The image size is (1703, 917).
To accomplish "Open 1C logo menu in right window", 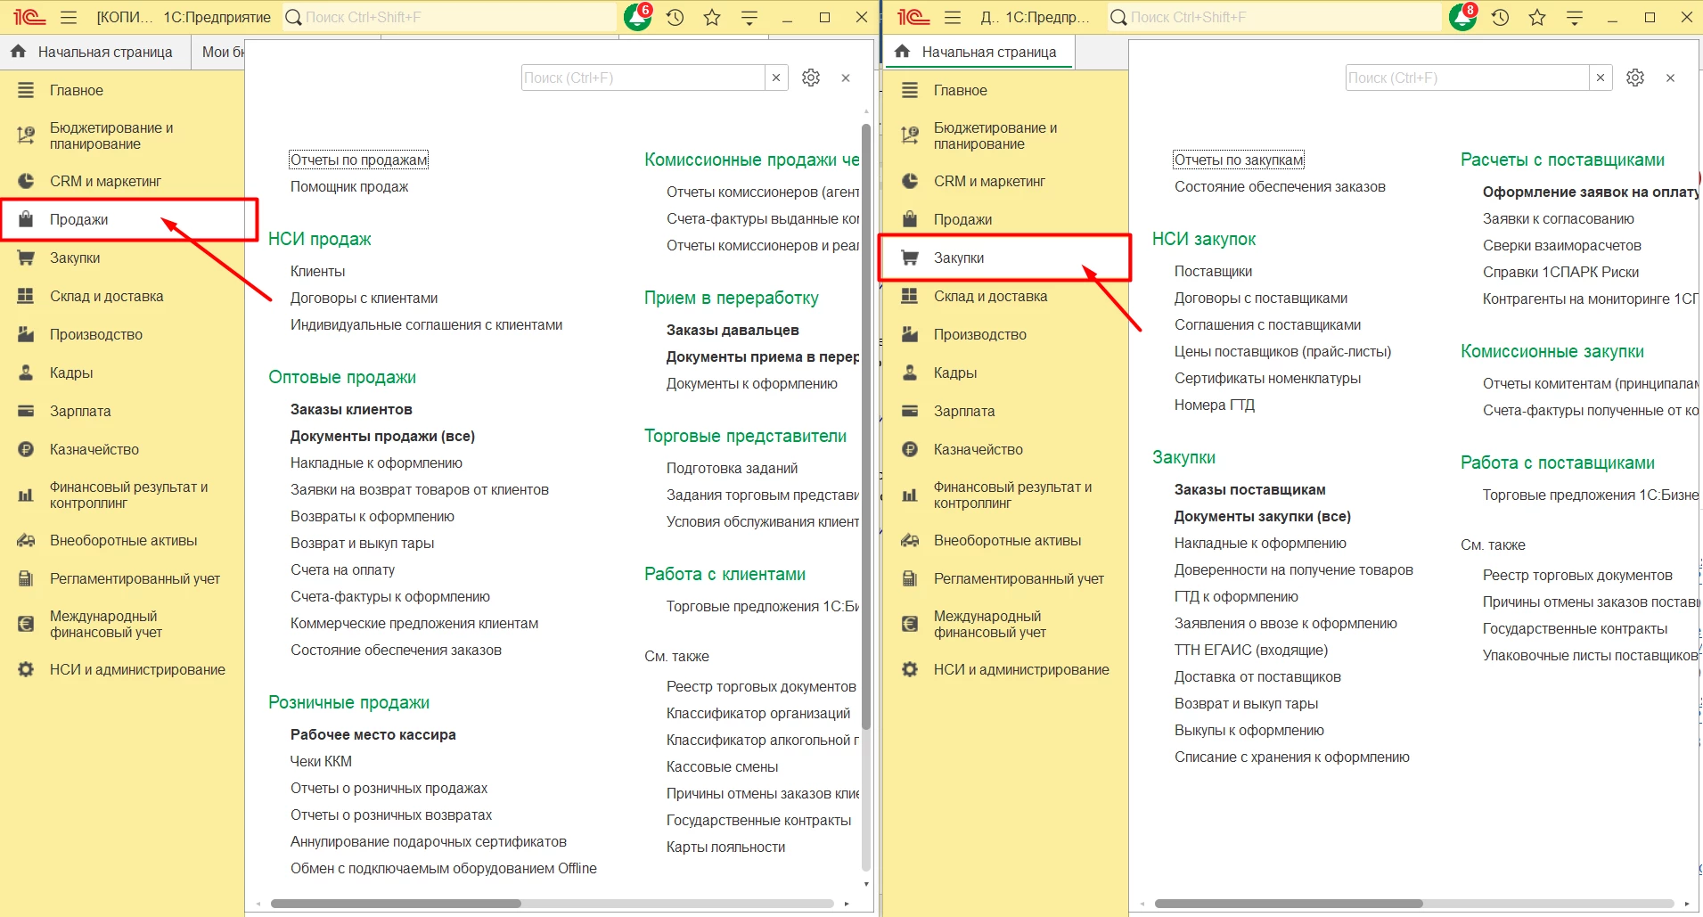I will [x=913, y=17].
